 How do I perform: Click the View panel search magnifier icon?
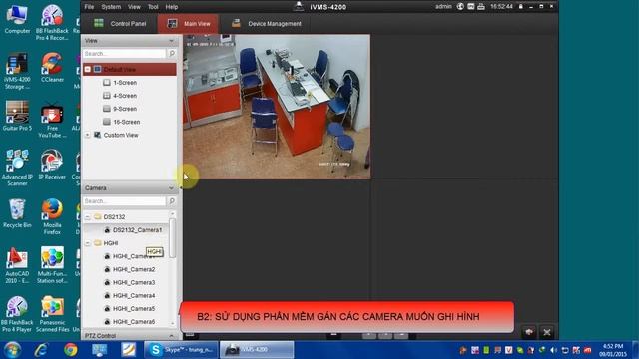[172, 53]
